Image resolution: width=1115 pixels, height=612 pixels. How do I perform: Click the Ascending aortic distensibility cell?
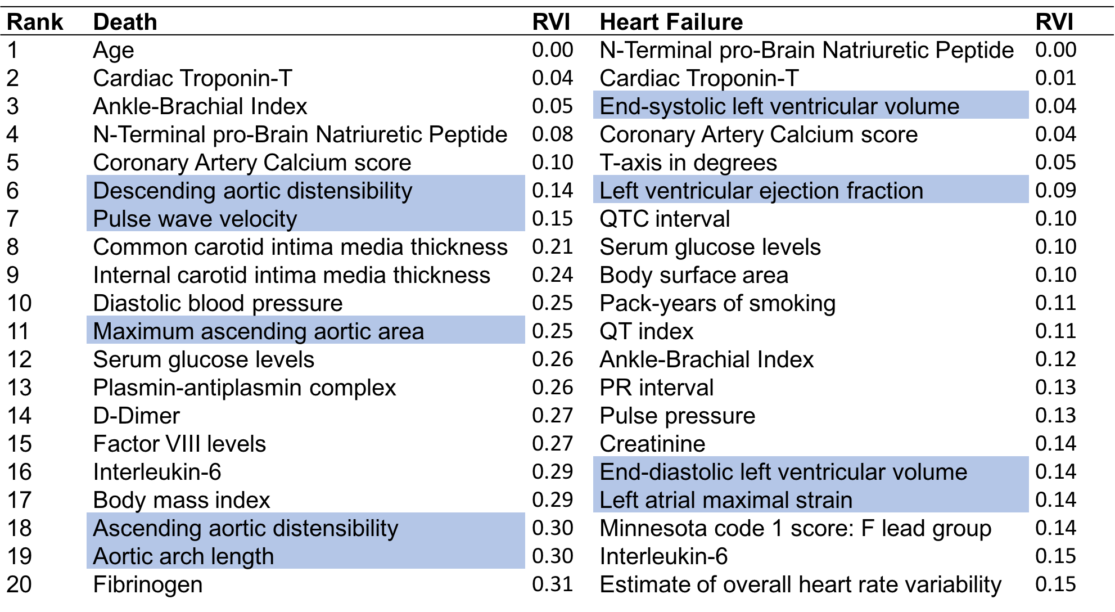coord(245,528)
